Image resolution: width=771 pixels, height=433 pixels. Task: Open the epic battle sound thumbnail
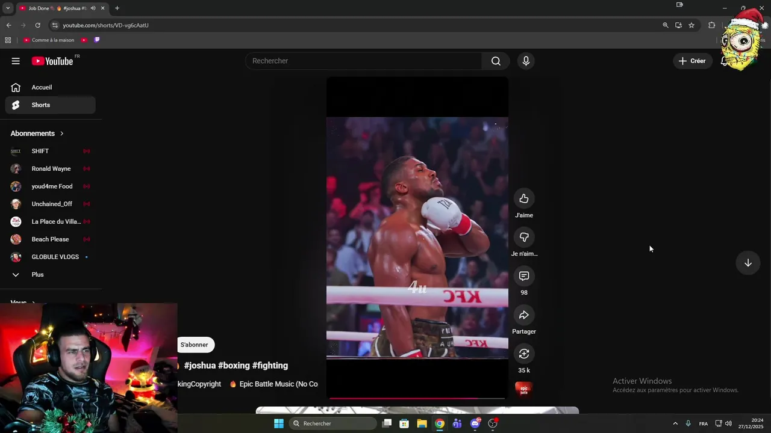coord(524,389)
